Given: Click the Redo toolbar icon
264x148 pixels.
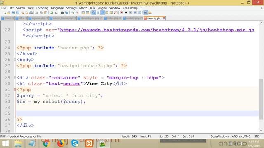Looking at the screenshot, I should click(x=56, y=13).
